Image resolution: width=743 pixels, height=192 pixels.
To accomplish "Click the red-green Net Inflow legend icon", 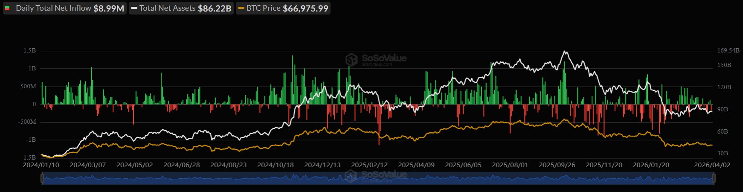I will (8, 8).
